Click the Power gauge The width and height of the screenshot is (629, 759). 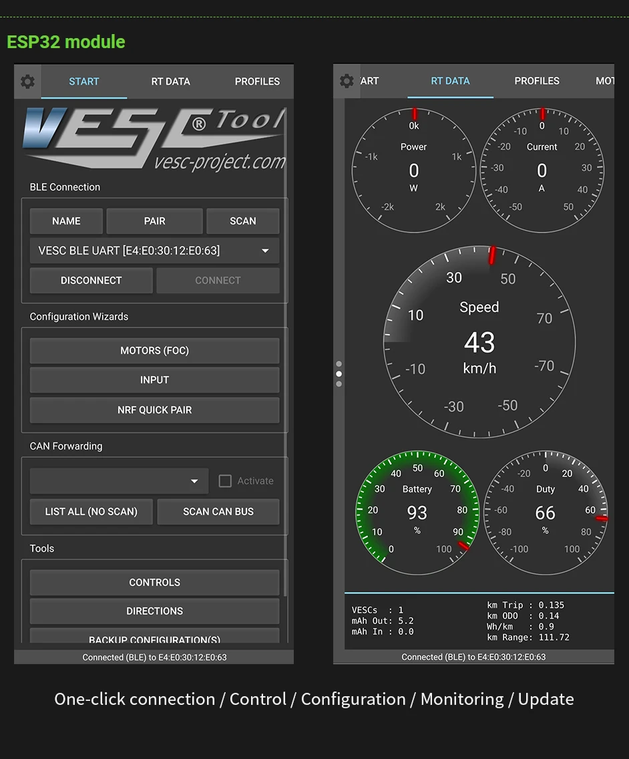pos(414,170)
